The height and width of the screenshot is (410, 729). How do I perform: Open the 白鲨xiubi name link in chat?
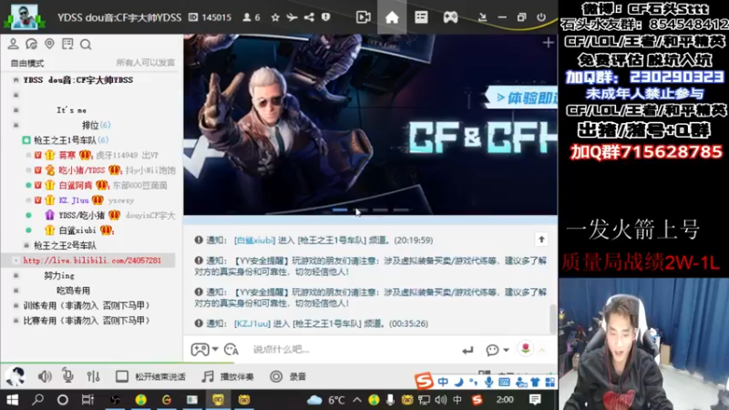[x=255, y=241]
